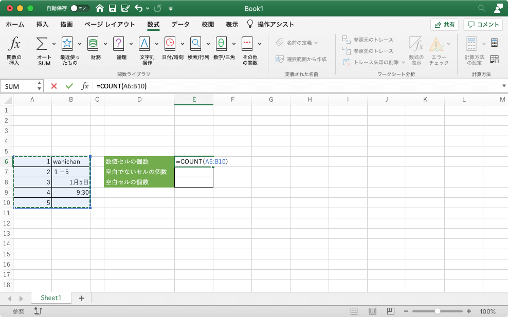508x317 pixels.
Task: Open the Customize Quick Access Toolbar dropdown
Action: pos(171,9)
